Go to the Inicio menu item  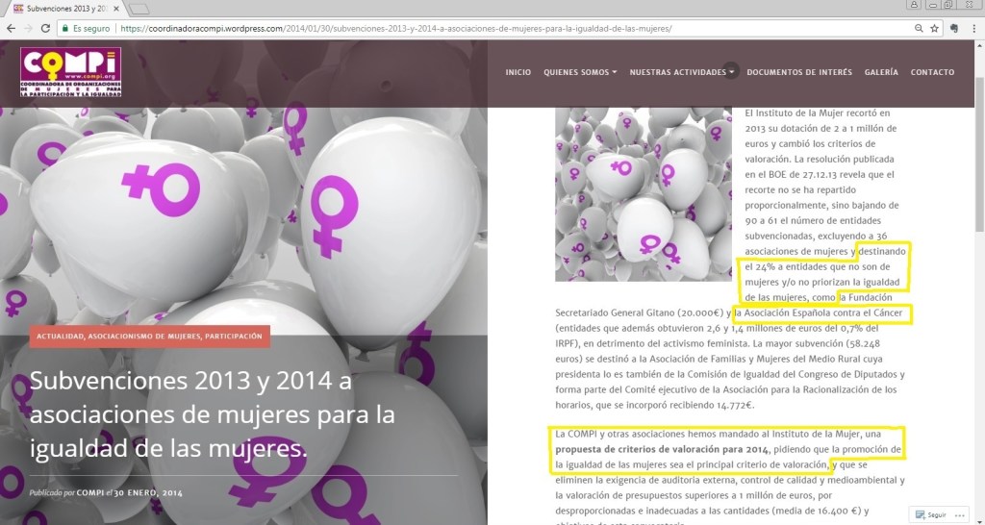(x=518, y=72)
